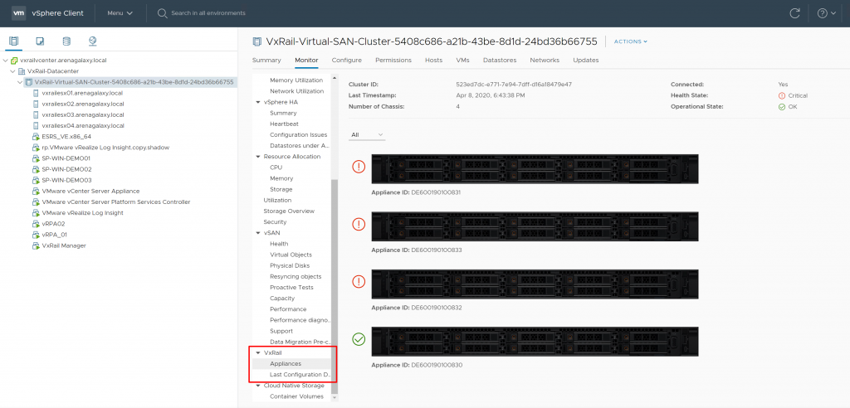Click critical status icon for appliance DE600190100833
This screenshot has width=850, height=408.
tap(359, 224)
